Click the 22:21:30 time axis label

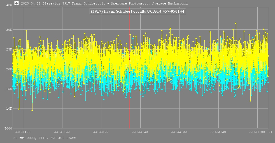pyautogui.click(x=62, y=132)
